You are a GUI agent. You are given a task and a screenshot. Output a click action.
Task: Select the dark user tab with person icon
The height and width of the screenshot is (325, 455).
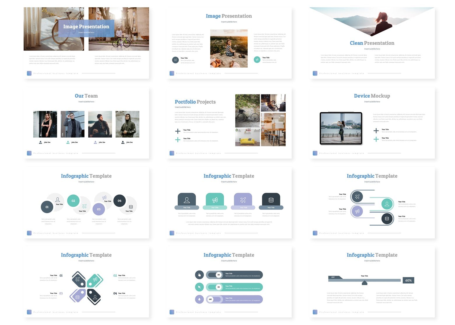187,201
